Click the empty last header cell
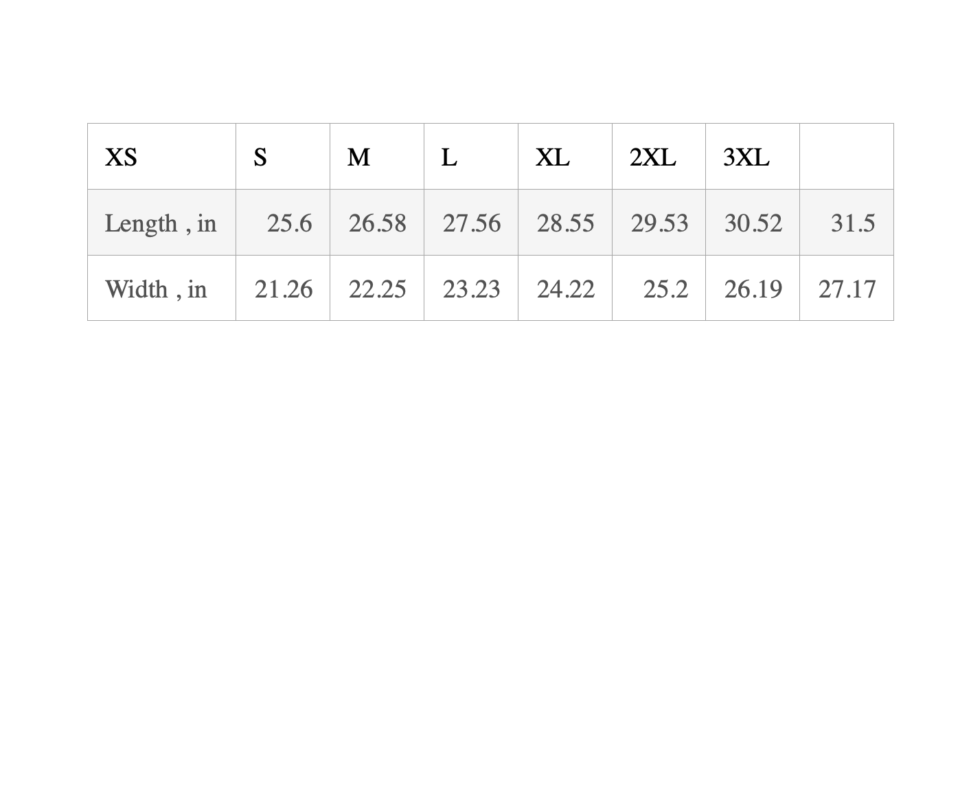The image size is (971, 808). (x=846, y=157)
